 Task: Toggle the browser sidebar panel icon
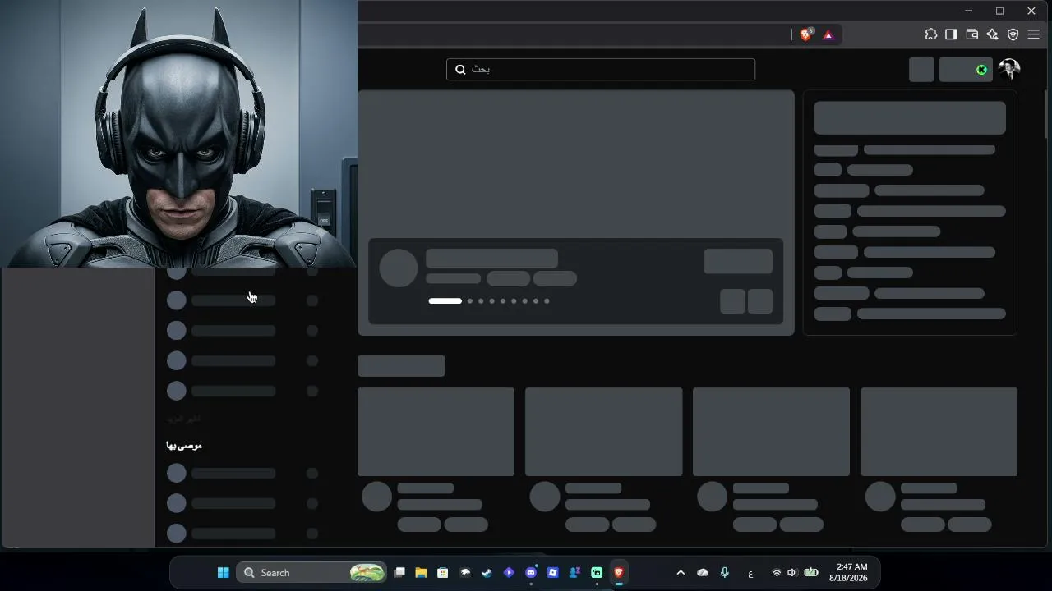pyautogui.click(x=951, y=34)
